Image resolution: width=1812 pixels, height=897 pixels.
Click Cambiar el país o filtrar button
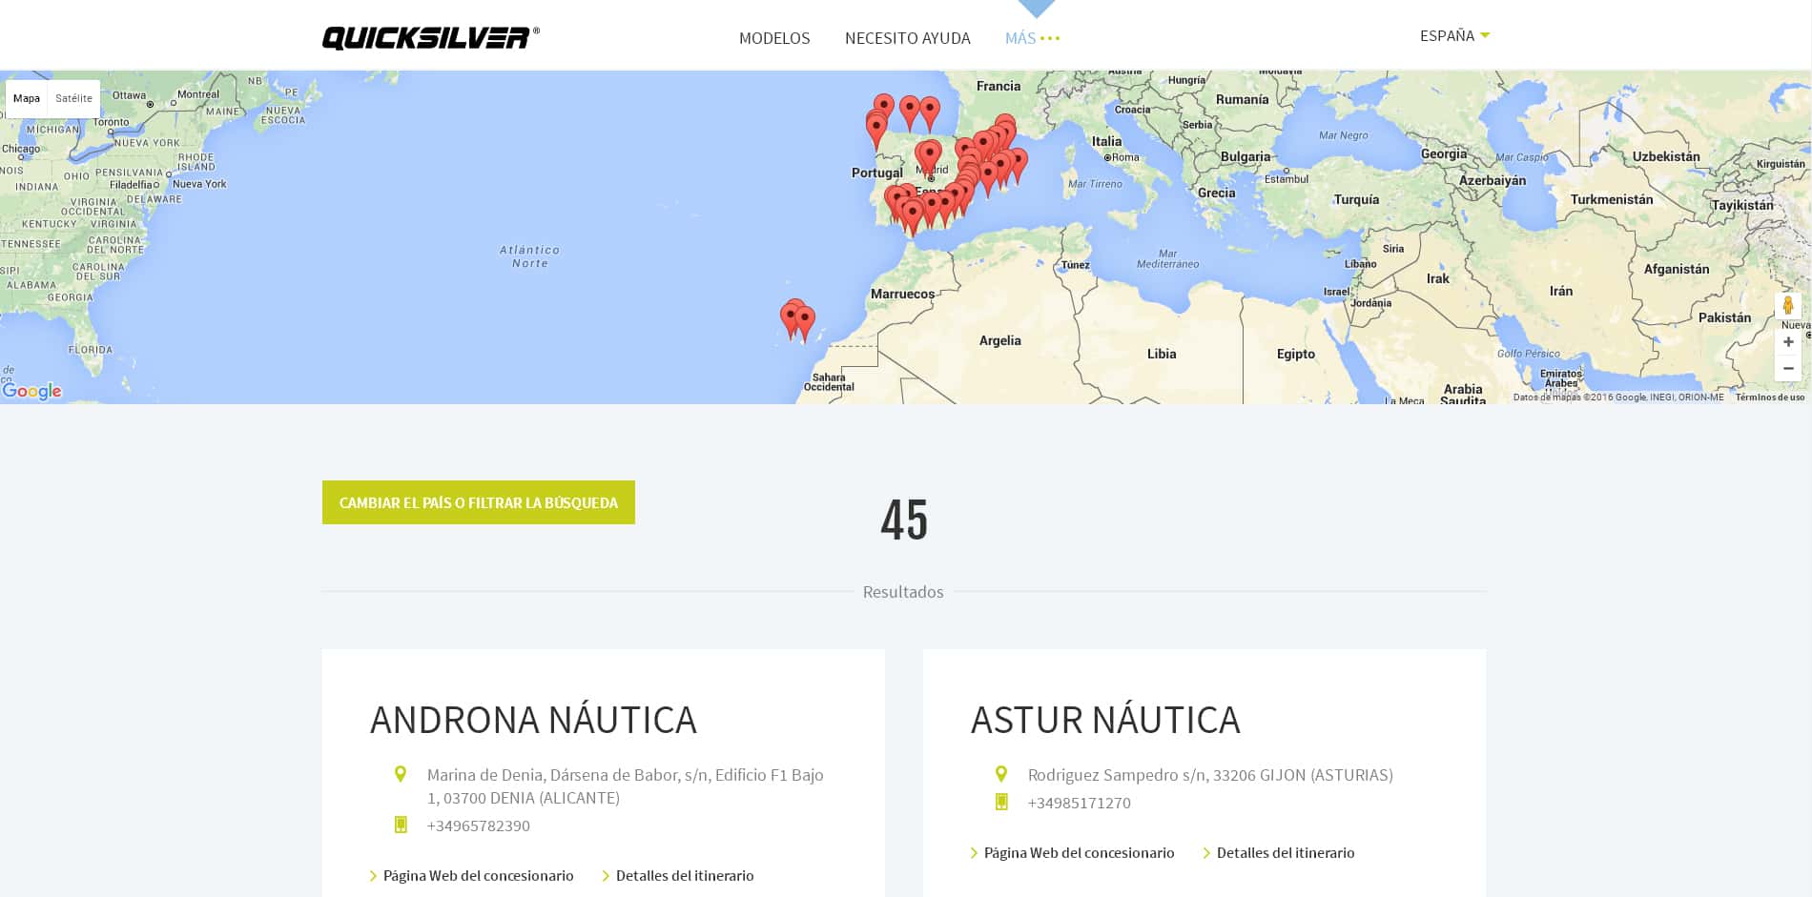tap(479, 502)
